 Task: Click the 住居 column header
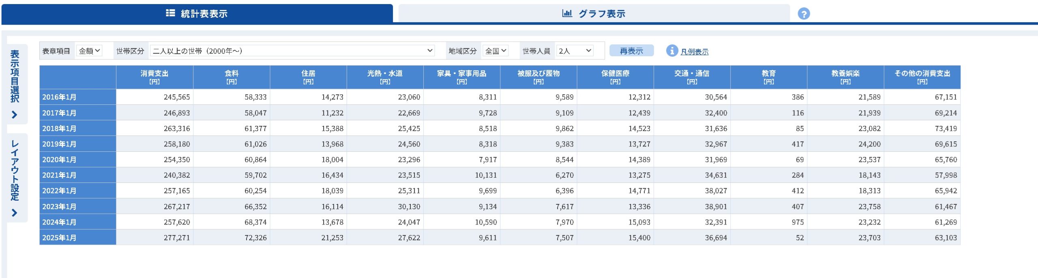pos(308,77)
